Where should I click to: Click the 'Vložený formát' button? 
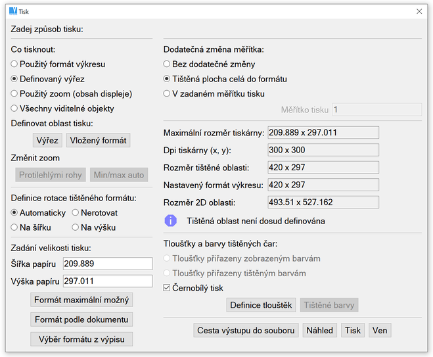tap(98, 141)
